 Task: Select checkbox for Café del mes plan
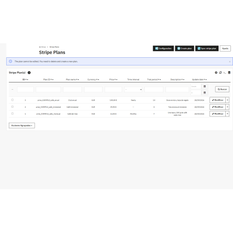[x=12, y=113]
